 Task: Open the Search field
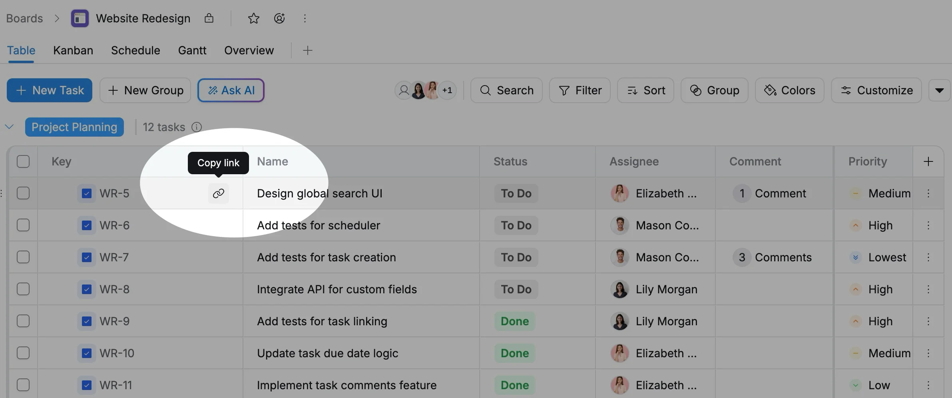click(x=506, y=90)
